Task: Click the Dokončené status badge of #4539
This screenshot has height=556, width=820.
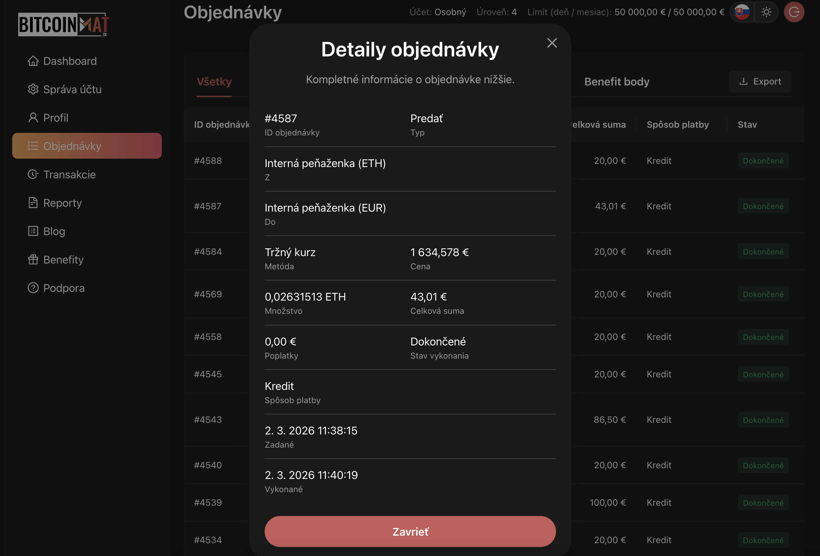Action: [763, 502]
